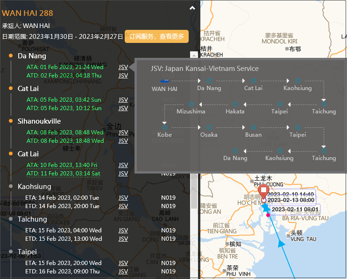Select the orange Da Nang timeline dot
This screenshot has width=347, height=279.
tap(11, 56)
